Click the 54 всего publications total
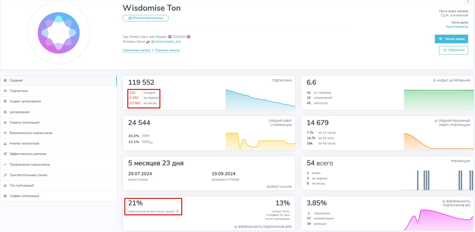Image resolution: width=475 pixels, height=232 pixels. [320, 163]
